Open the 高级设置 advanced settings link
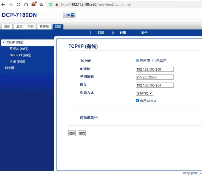The height and width of the screenshot is (190, 202). click(89, 117)
